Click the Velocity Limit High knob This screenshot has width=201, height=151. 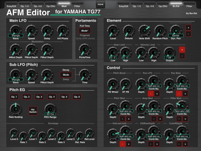154,53
